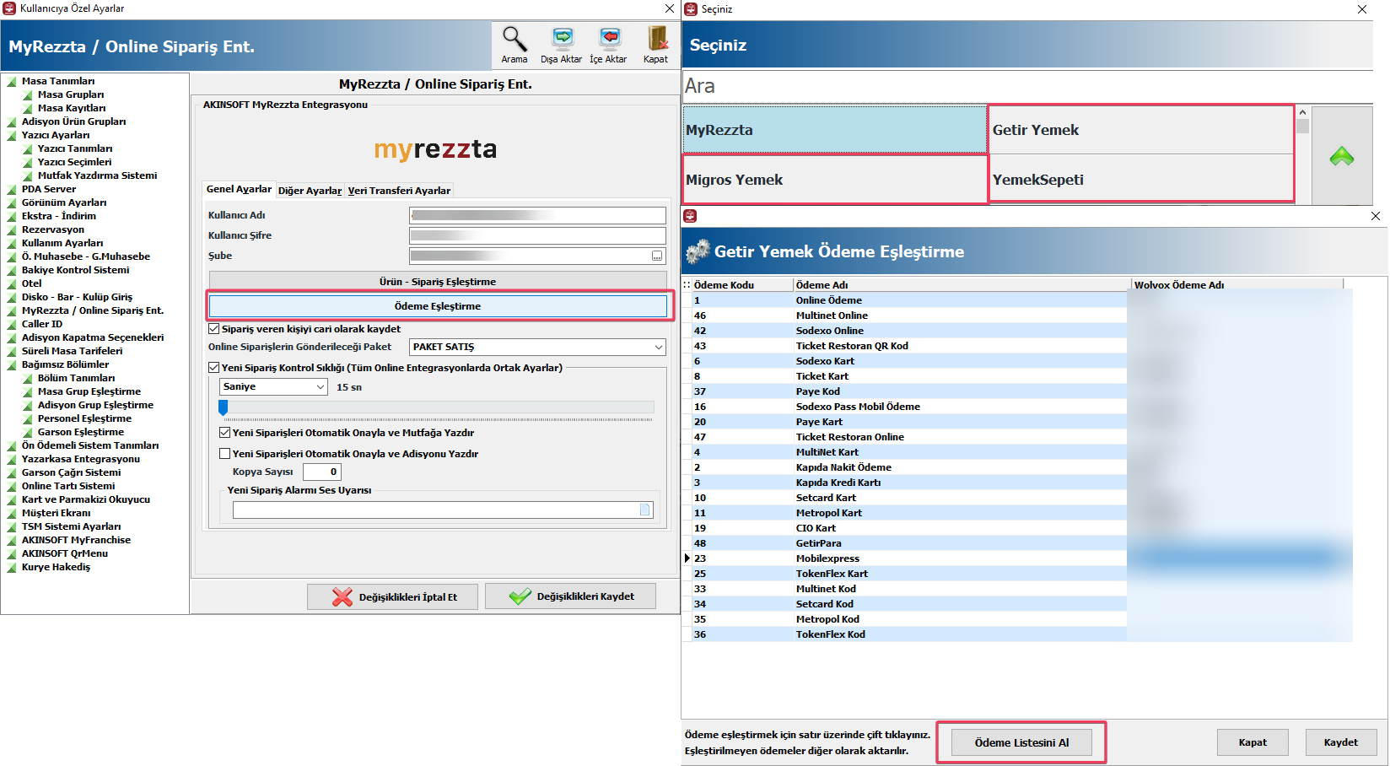Select the Getir Yemek integration tile

point(1141,130)
